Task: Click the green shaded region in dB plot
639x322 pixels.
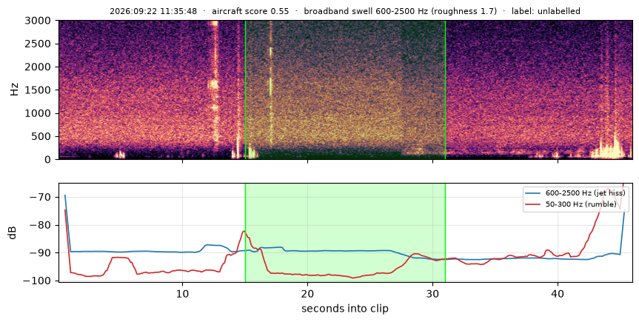Action: pyautogui.click(x=345, y=232)
